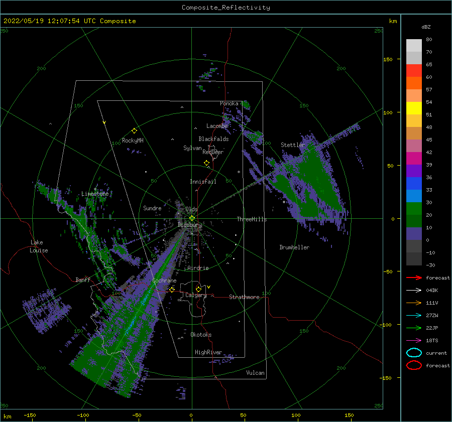Image resolution: width=452 pixels, height=422 pixels.
Task: Click the white 04DK arrow icon
Action: (414, 291)
